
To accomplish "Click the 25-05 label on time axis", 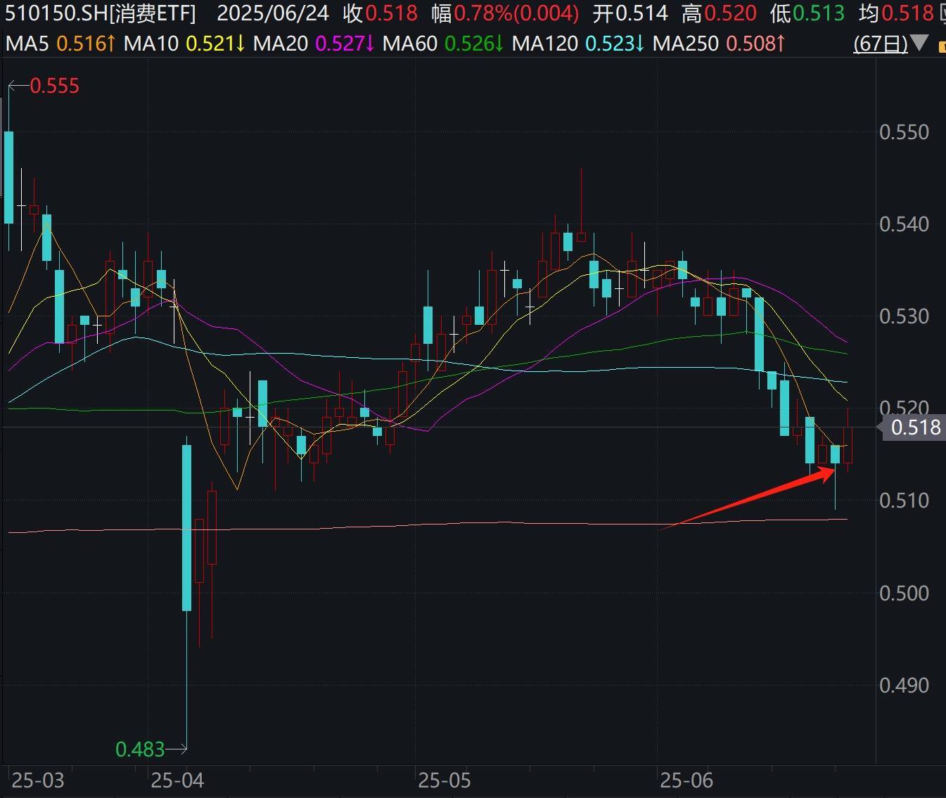I will point(445,780).
